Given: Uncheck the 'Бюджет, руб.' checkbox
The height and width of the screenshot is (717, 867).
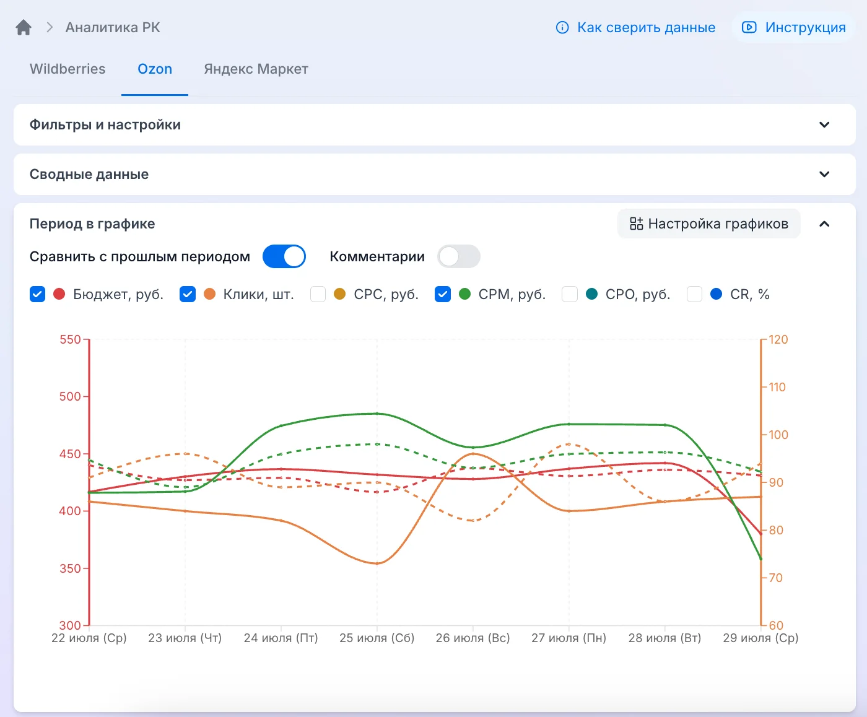Looking at the screenshot, I should pos(38,294).
